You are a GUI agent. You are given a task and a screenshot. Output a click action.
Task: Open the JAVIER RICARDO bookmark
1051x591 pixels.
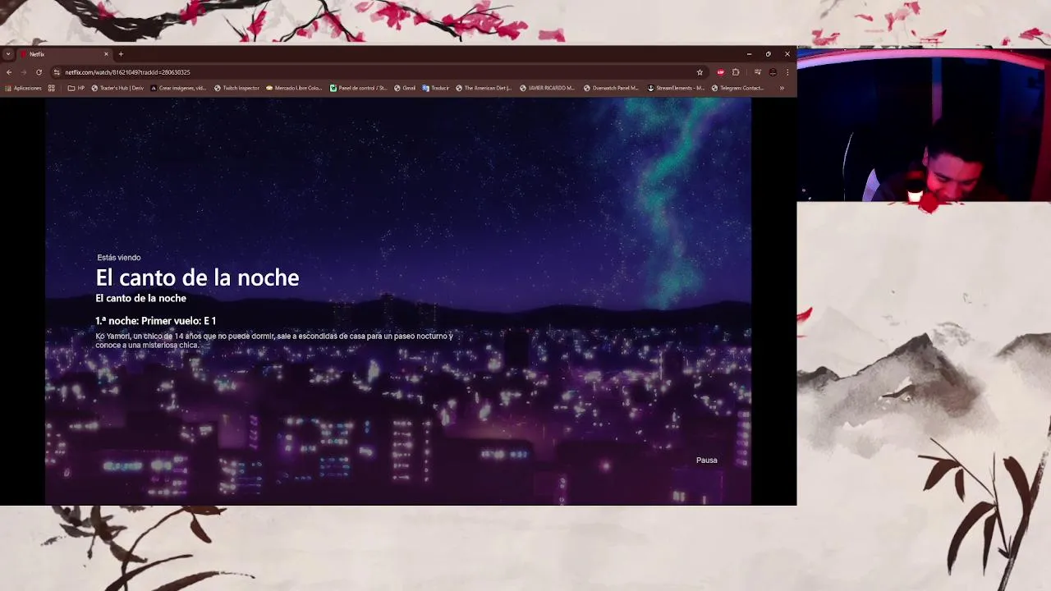coord(548,88)
